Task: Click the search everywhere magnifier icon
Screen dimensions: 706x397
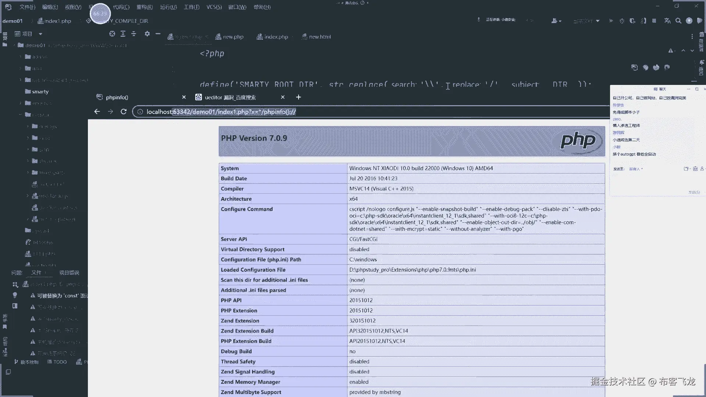Action: point(678,21)
